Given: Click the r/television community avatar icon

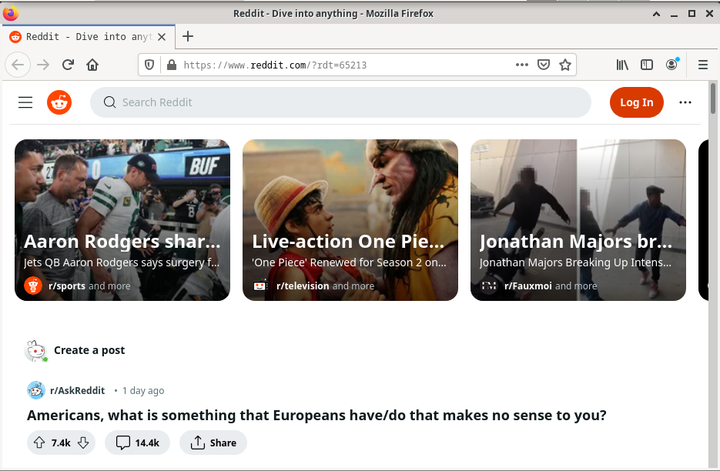Looking at the screenshot, I should click(260, 286).
